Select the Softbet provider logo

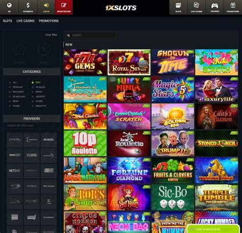tap(32, 201)
